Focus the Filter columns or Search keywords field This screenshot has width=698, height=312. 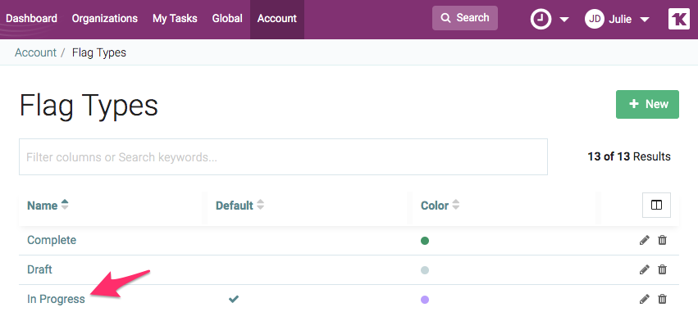283,157
